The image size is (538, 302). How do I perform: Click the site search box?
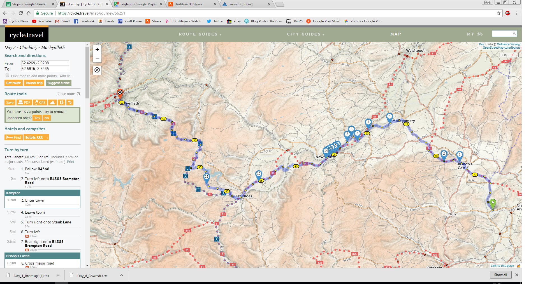(x=504, y=34)
